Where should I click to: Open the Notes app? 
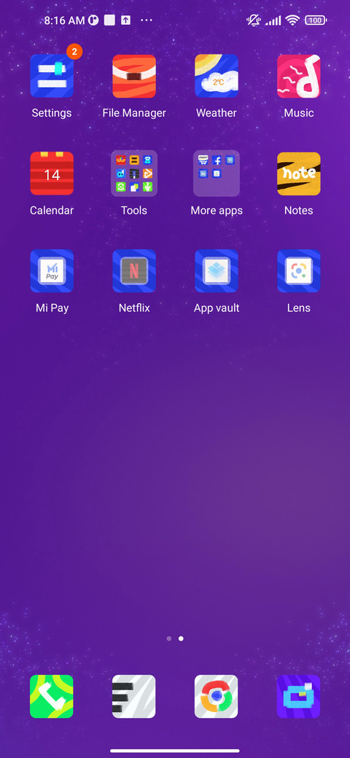298,173
